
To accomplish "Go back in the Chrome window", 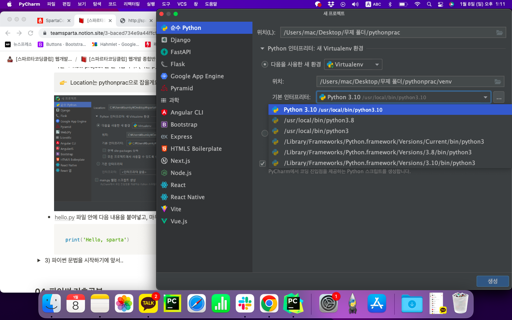I will point(8,33).
